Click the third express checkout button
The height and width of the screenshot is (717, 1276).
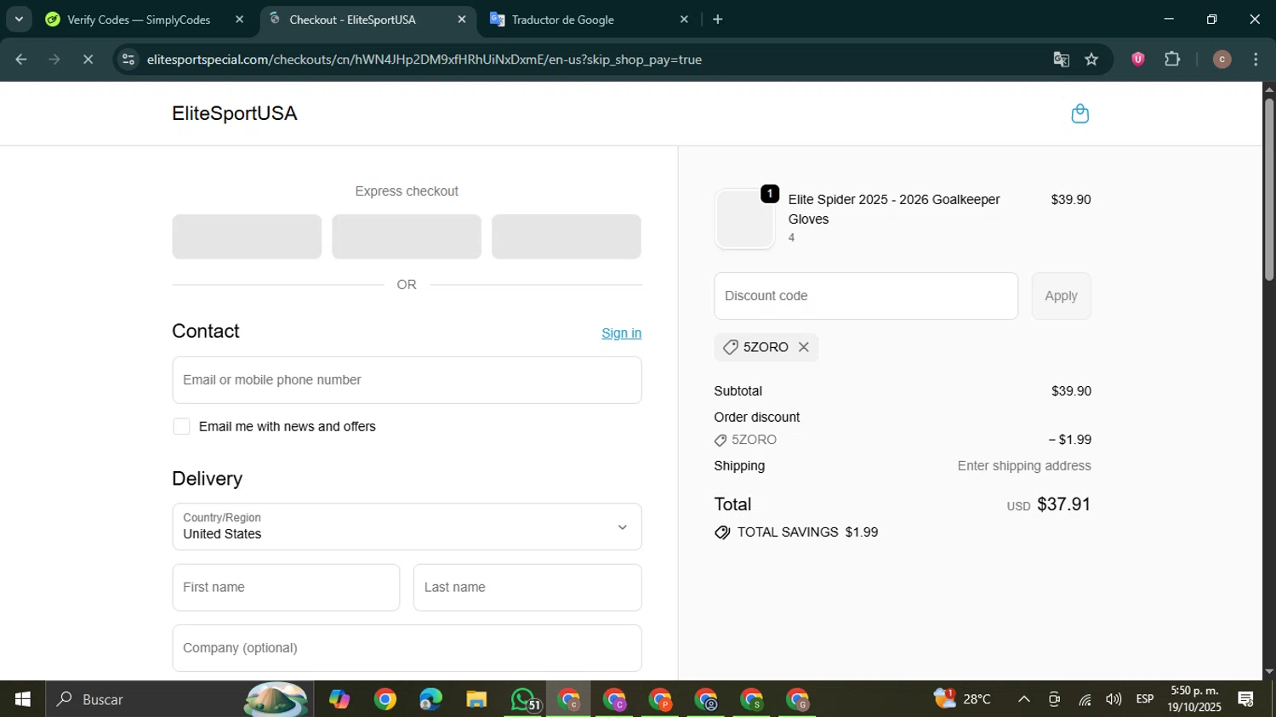point(567,236)
